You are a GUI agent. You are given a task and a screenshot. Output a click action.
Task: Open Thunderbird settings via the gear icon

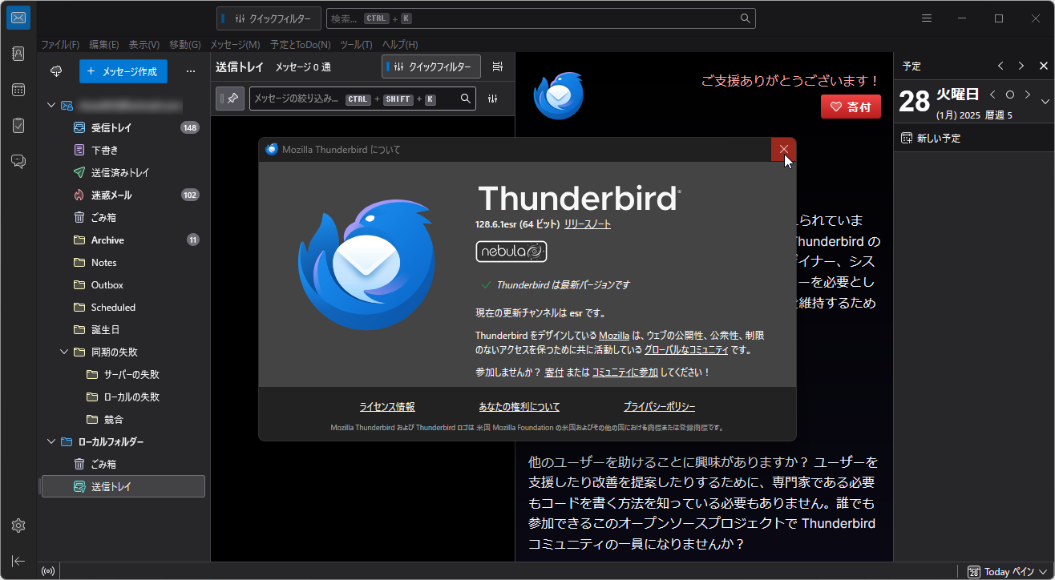pyautogui.click(x=18, y=525)
